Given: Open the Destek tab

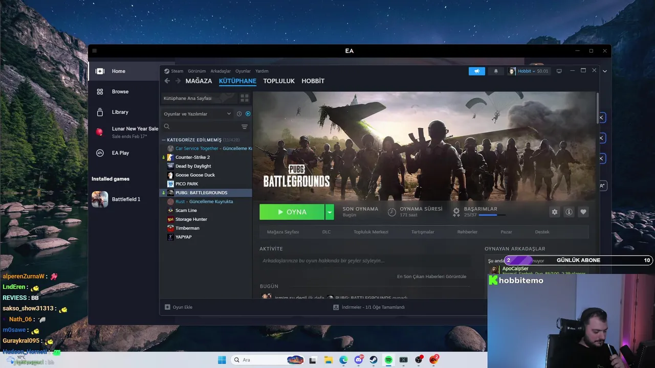Looking at the screenshot, I should (x=542, y=232).
